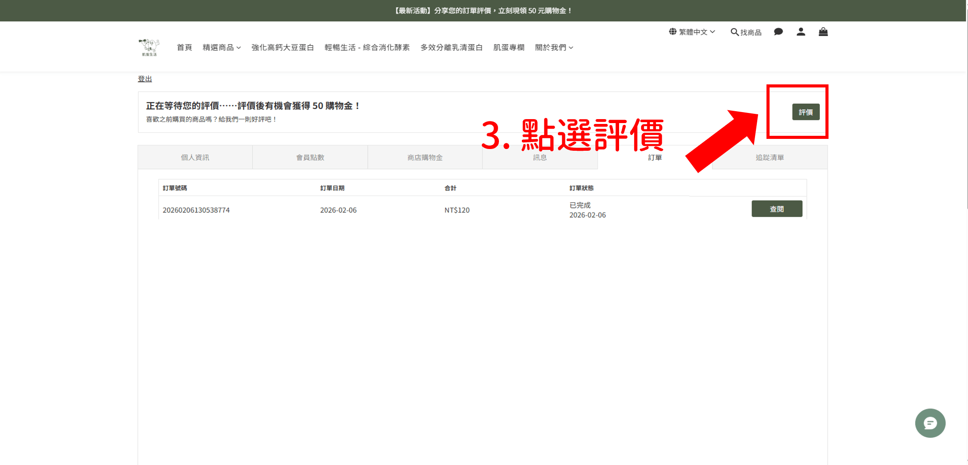This screenshot has width=968, height=465.
Task: Expand the 精選商品 menu
Action: click(x=222, y=47)
